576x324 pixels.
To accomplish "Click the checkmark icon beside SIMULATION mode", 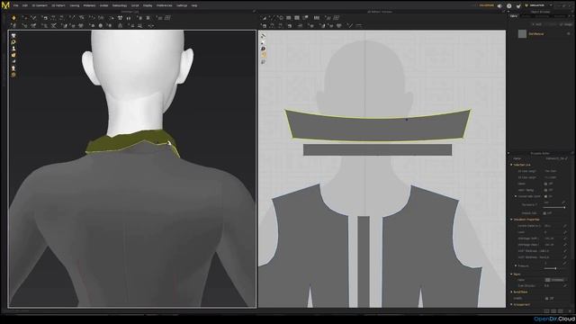I will pos(518,6).
